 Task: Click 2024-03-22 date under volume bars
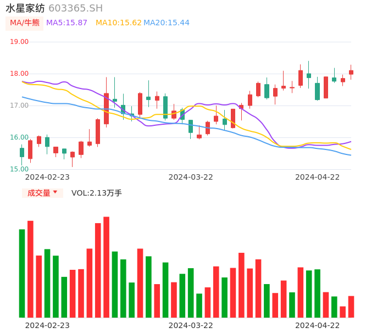pos(191,325)
